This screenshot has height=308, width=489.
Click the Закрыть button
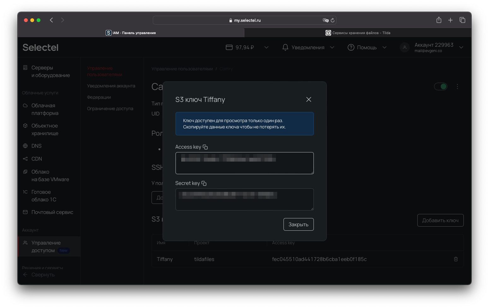coord(298,224)
